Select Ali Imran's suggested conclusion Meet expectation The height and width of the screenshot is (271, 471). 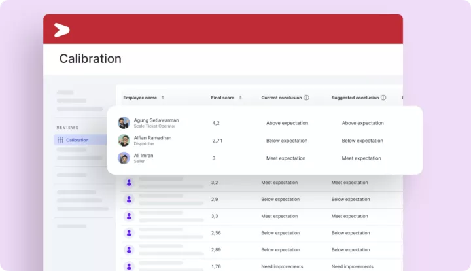(x=361, y=158)
